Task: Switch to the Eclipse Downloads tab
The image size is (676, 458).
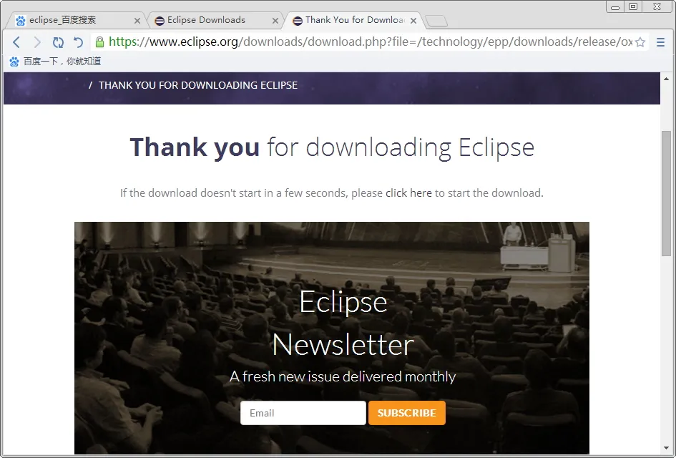Action: pos(215,20)
